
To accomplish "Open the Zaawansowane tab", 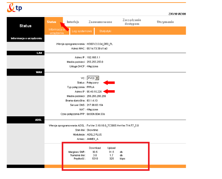I will point(100,22).
